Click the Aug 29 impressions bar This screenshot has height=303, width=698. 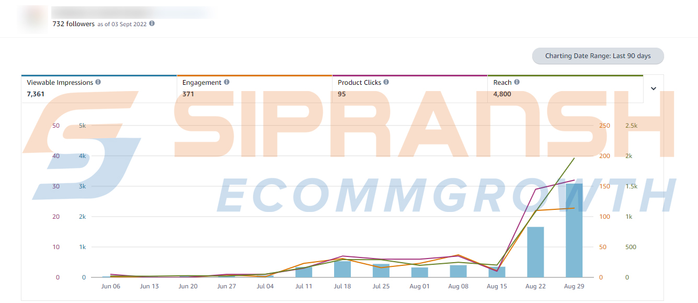[574, 230]
